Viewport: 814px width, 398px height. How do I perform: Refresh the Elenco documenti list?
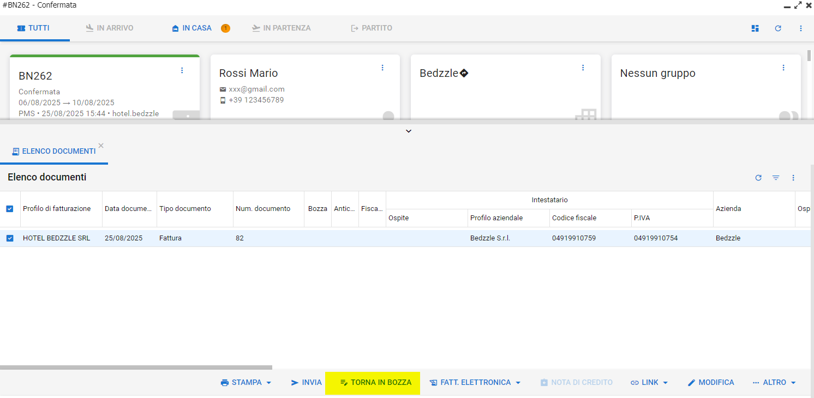758,178
